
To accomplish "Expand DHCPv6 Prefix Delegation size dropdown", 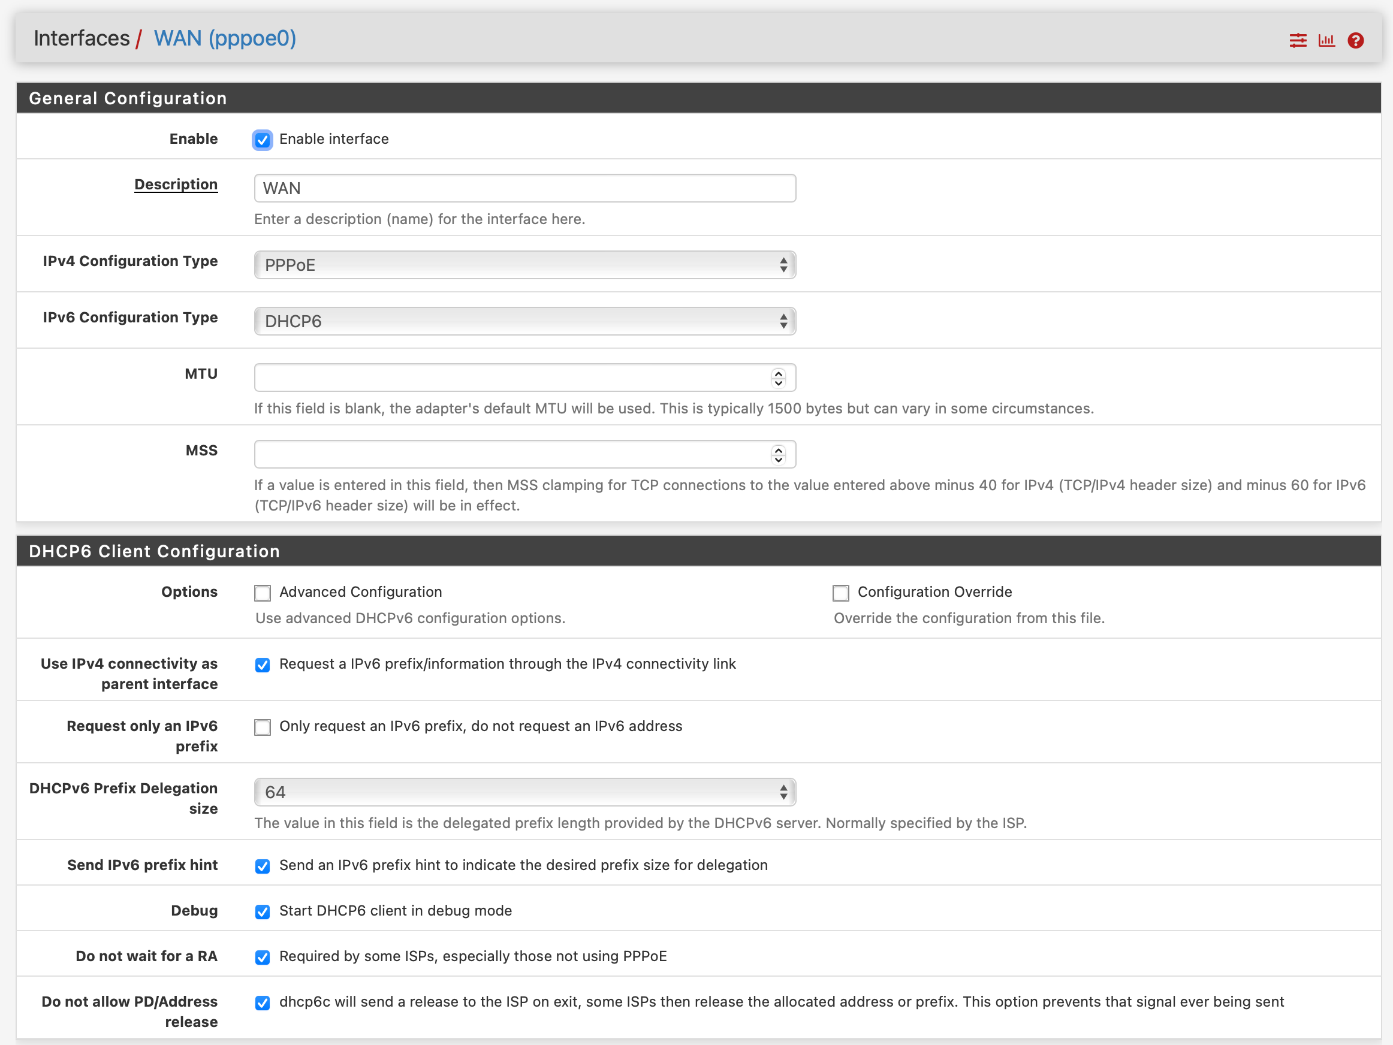I will click(x=524, y=792).
